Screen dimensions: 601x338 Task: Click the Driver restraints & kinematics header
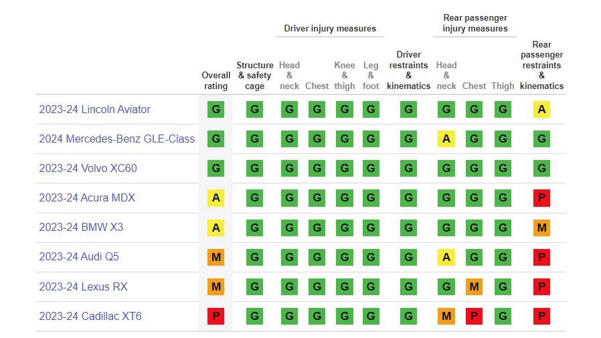408,70
